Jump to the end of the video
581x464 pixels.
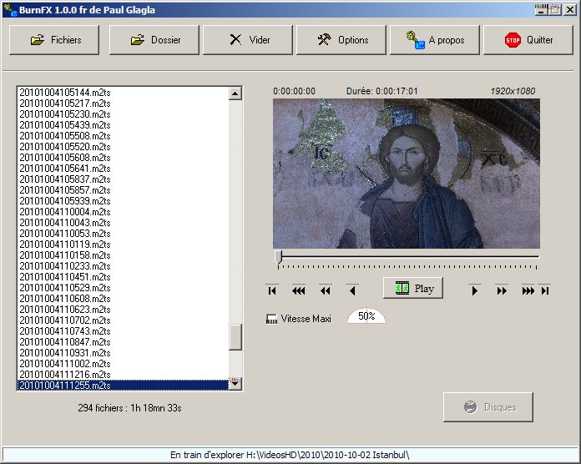(x=544, y=290)
